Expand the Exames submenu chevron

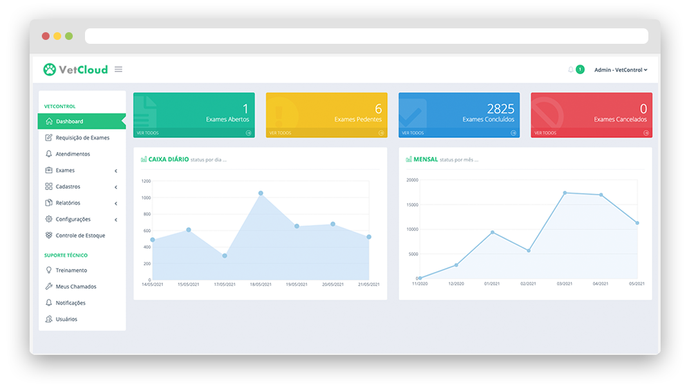coord(116,171)
